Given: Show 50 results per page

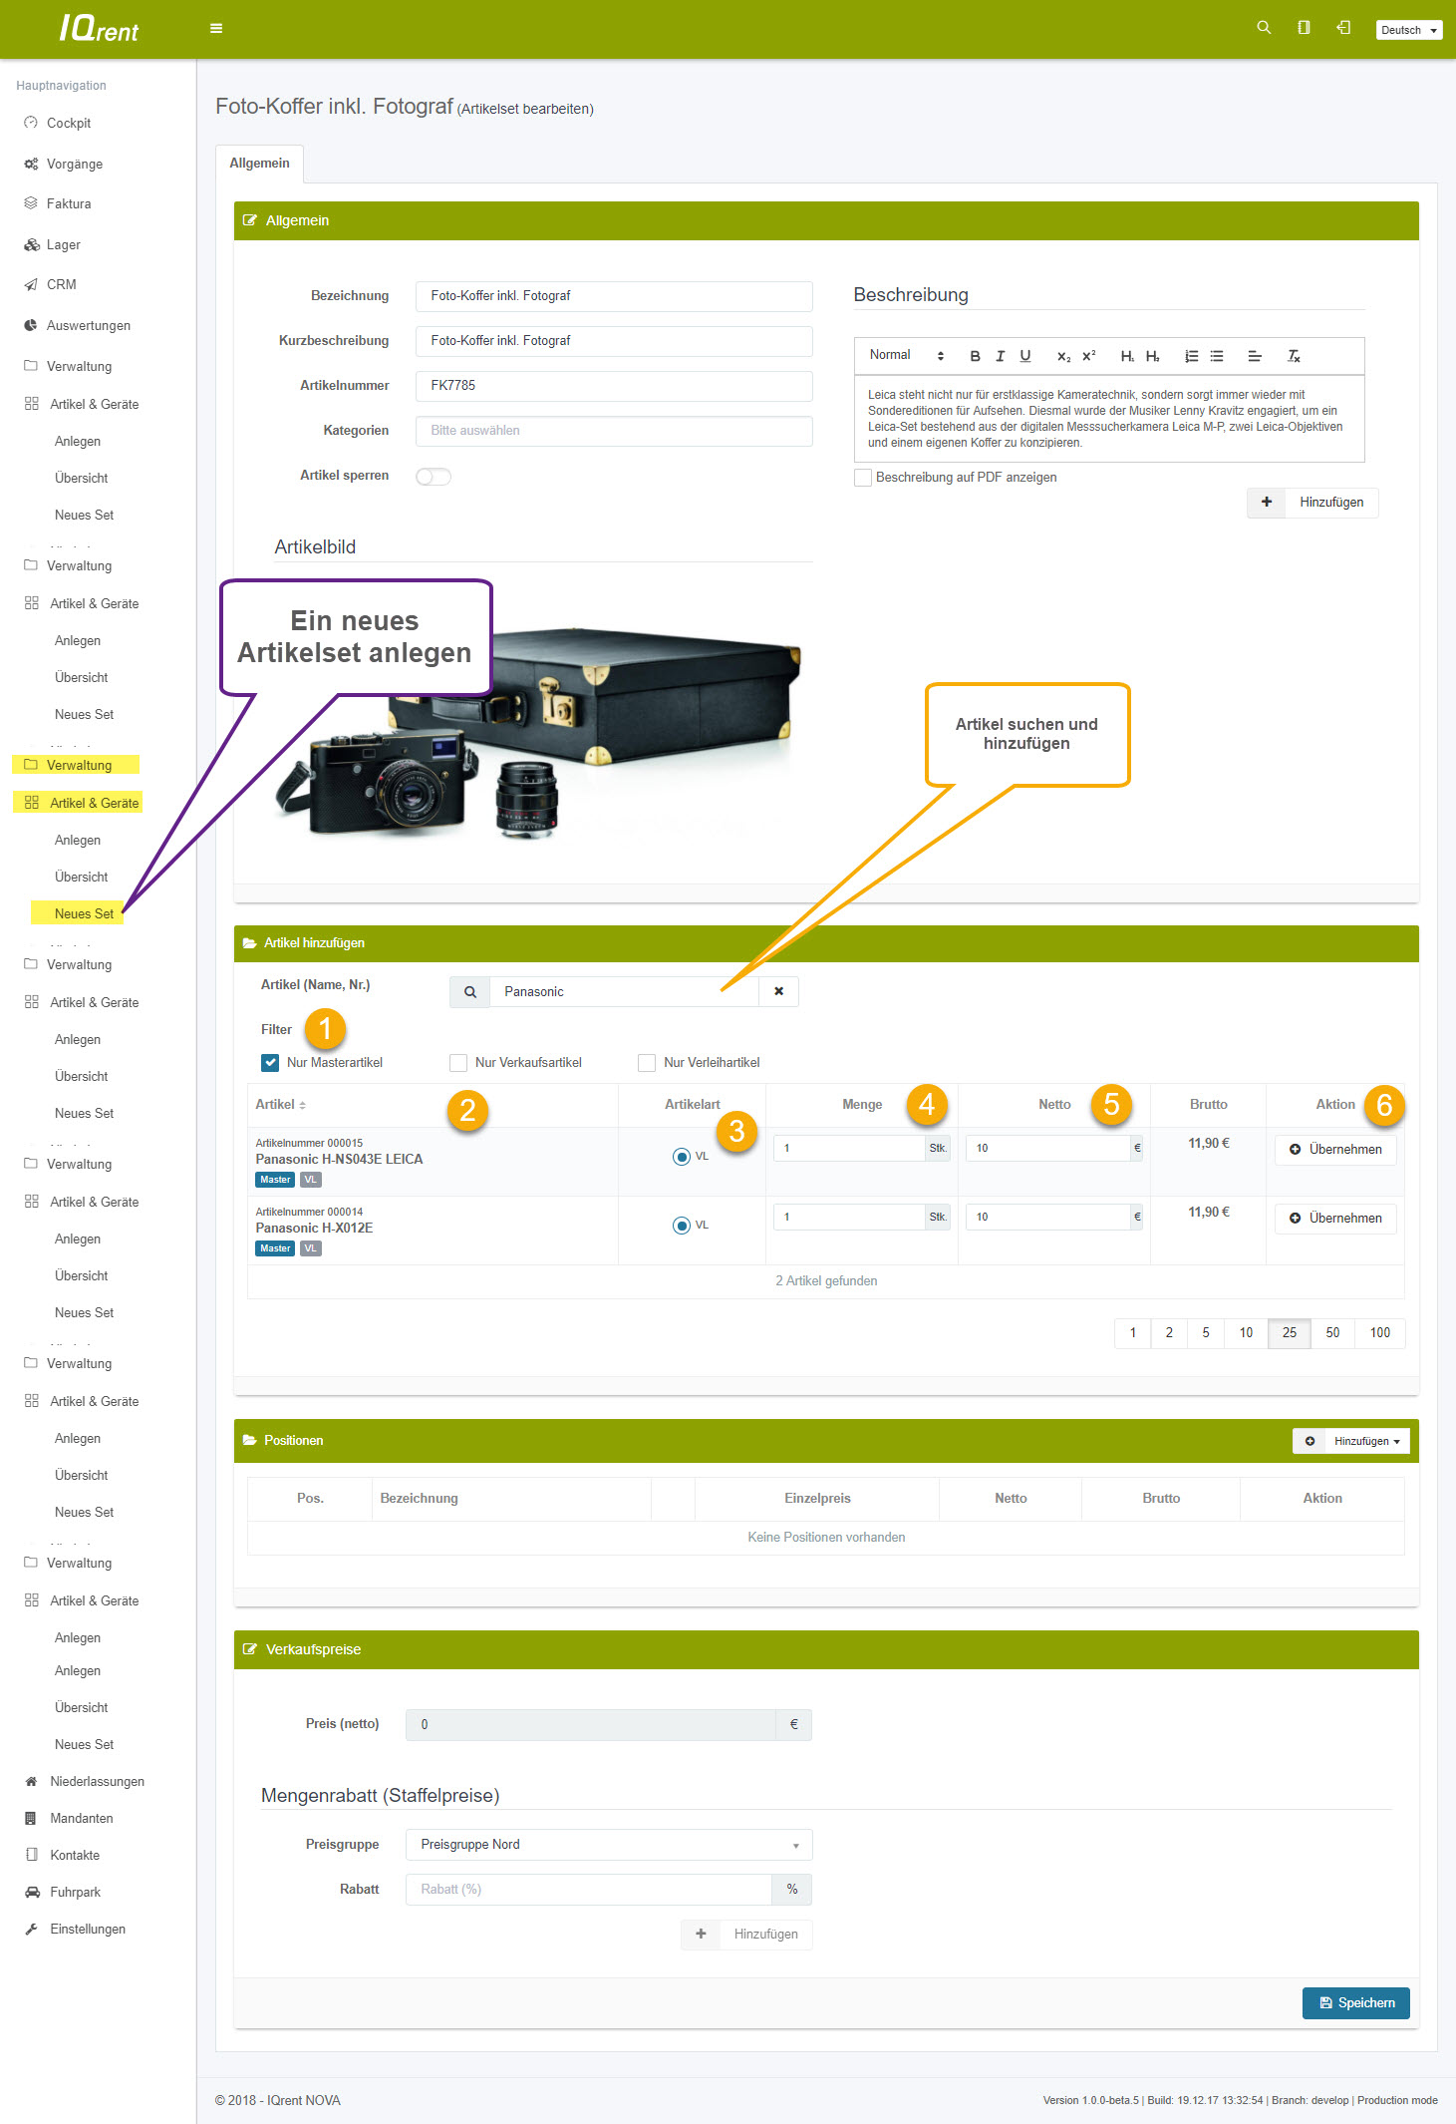Looking at the screenshot, I should [x=1332, y=1333].
